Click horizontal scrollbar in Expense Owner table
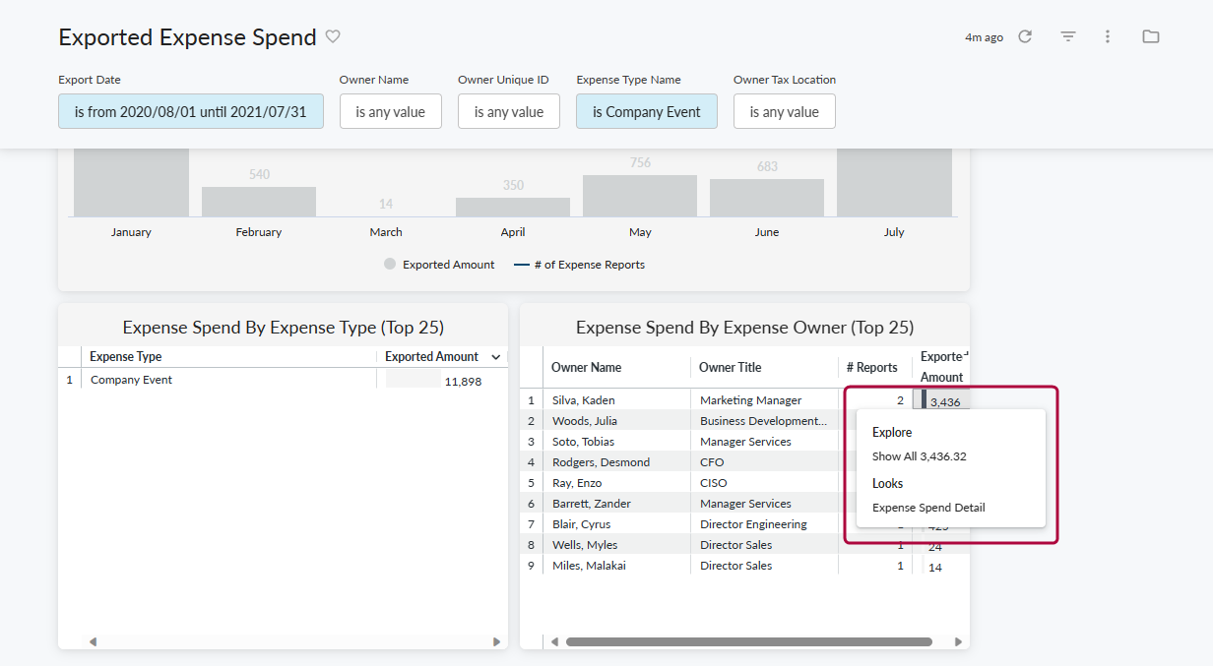Screen dimensions: 1213x666 (748, 642)
